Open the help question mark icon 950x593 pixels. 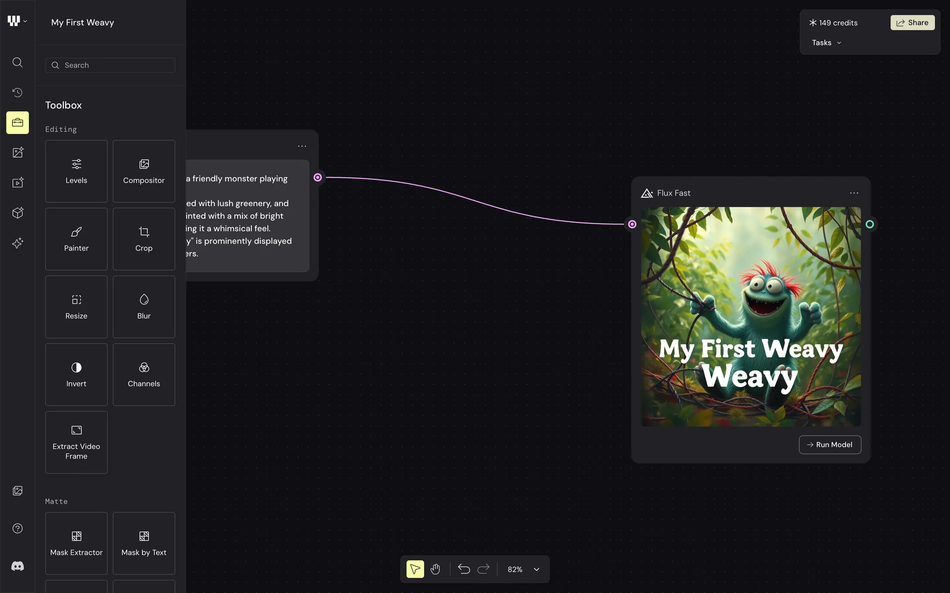coord(17,528)
